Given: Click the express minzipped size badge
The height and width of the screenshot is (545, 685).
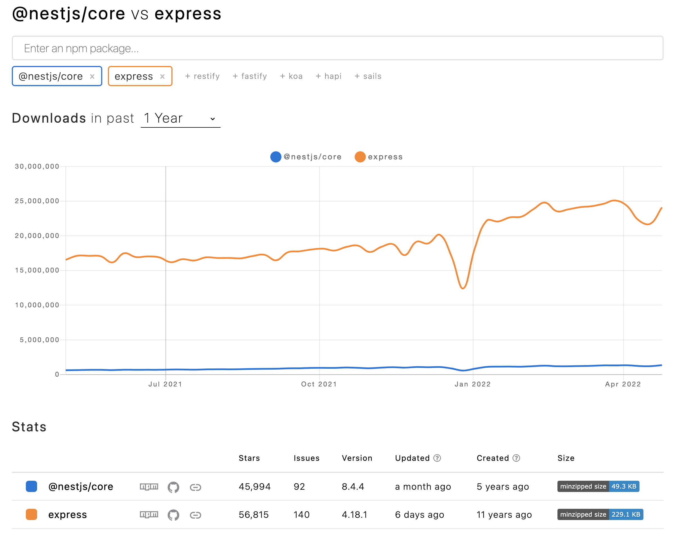Looking at the screenshot, I should [600, 514].
